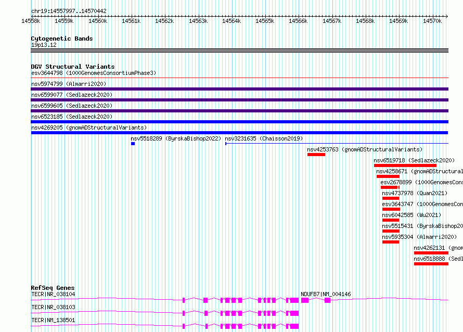Open the esv3643747 variant label
463x332 pixels.
click(422, 204)
